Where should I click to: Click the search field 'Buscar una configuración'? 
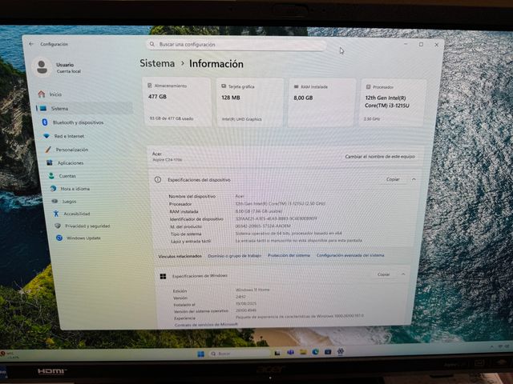[x=236, y=45]
